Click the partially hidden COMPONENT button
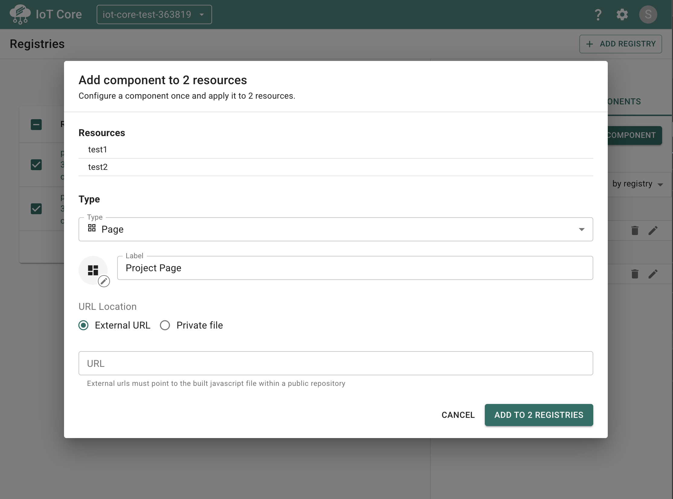The image size is (673, 499). (635, 135)
